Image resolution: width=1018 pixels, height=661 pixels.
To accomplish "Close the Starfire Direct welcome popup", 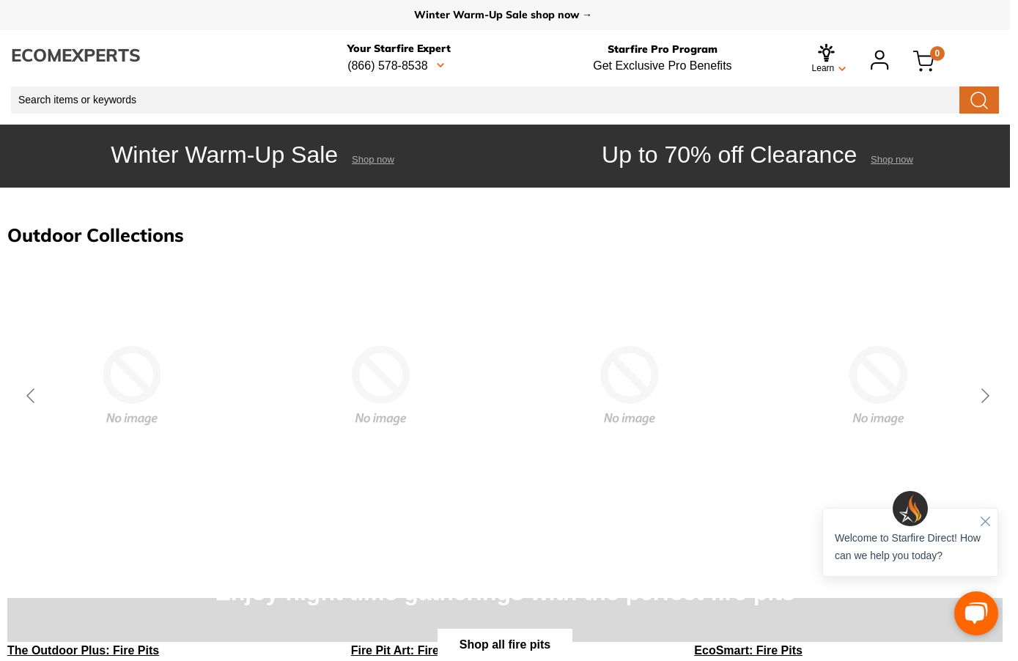I will pos(985,522).
